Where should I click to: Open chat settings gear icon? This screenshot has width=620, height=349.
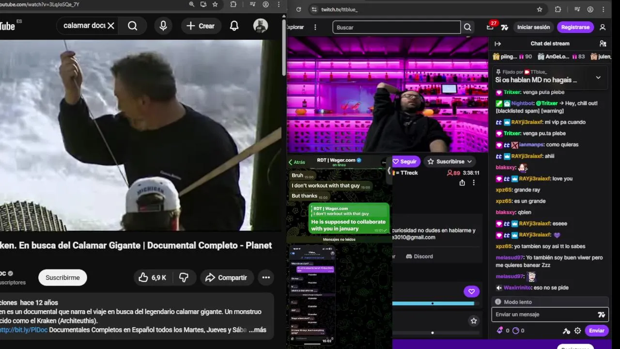click(577, 331)
